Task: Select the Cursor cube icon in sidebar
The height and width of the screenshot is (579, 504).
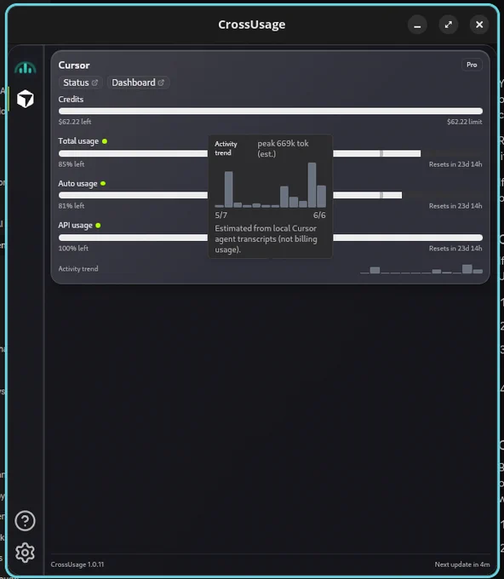Action: (25, 99)
